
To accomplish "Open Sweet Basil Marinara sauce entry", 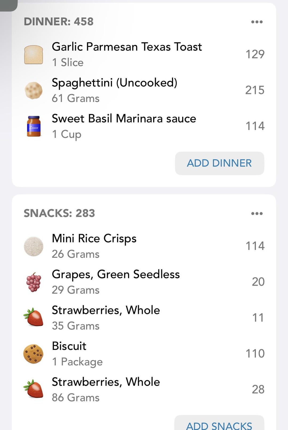I will [144, 126].
